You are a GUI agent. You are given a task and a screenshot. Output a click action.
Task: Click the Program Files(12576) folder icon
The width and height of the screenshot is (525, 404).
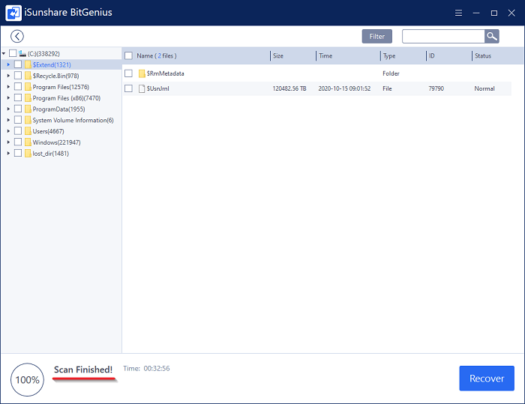pos(28,87)
